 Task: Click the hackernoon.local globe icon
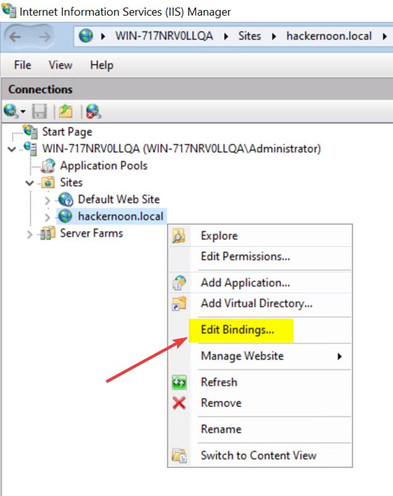pos(65,216)
